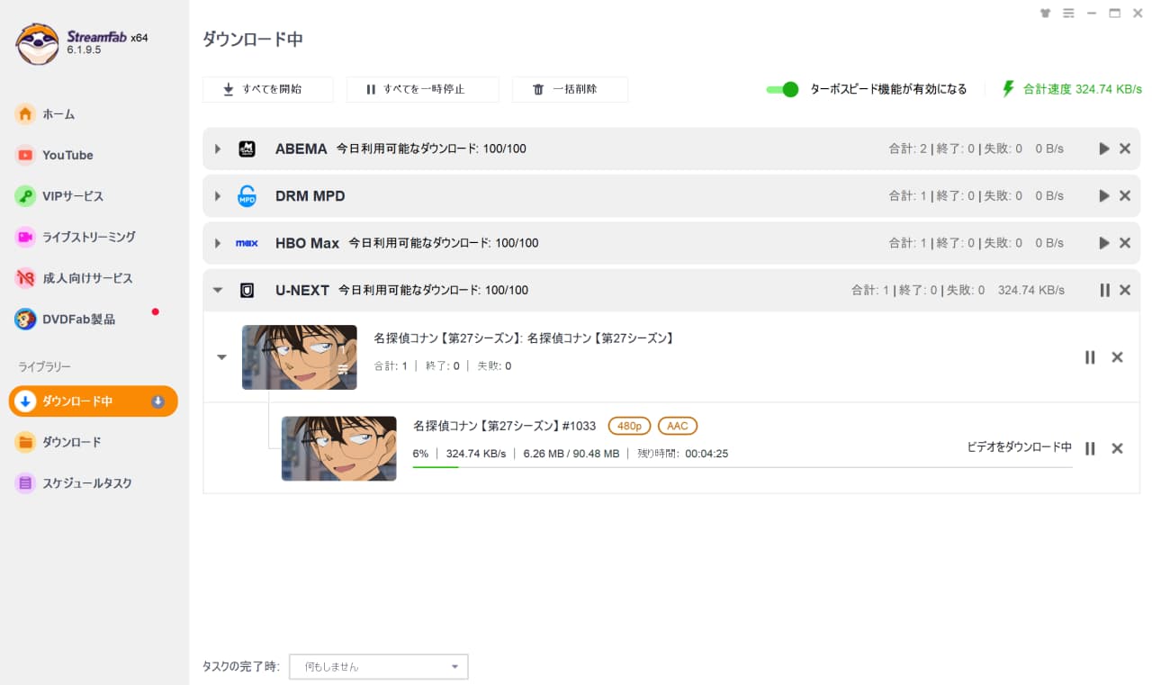The width and height of the screenshot is (1152, 685).
Task: Click the 480p quality badge
Action: coord(629,426)
